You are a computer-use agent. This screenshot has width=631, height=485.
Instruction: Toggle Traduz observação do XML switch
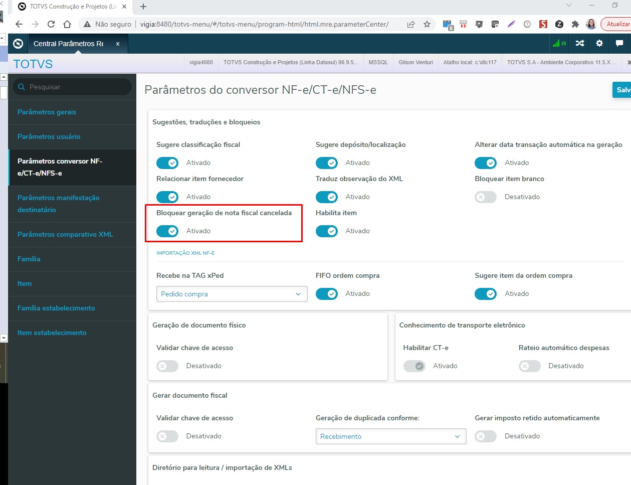tap(327, 197)
